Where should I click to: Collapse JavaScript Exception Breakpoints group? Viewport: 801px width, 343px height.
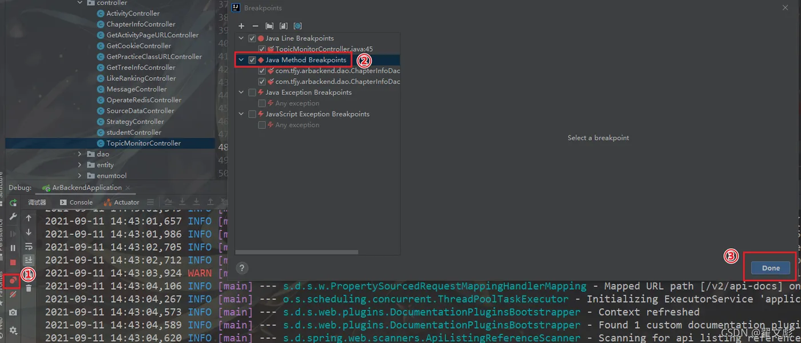click(241, 114)
